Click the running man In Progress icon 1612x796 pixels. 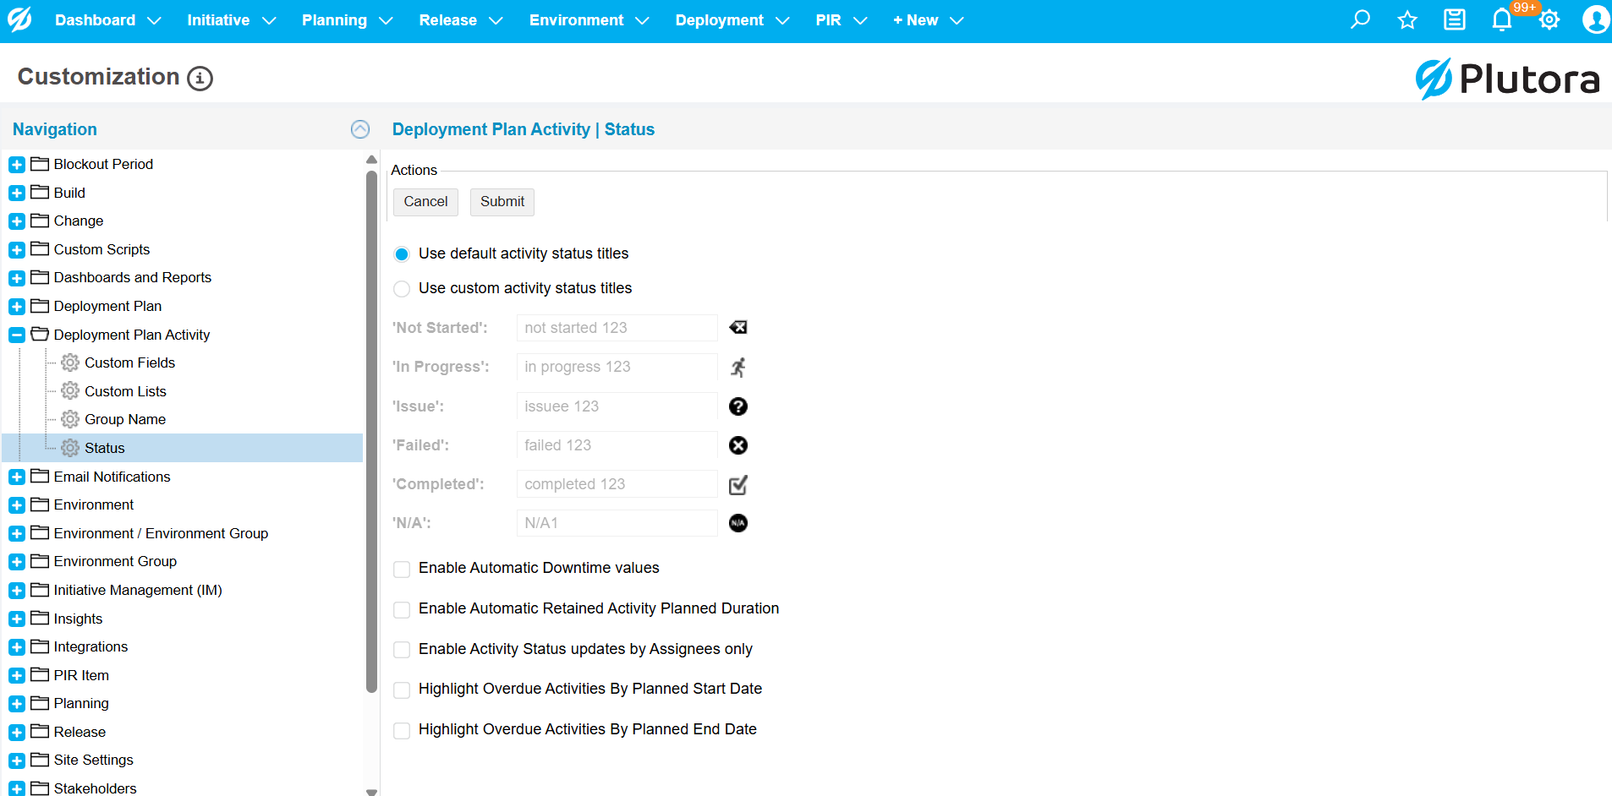[738, 368]
